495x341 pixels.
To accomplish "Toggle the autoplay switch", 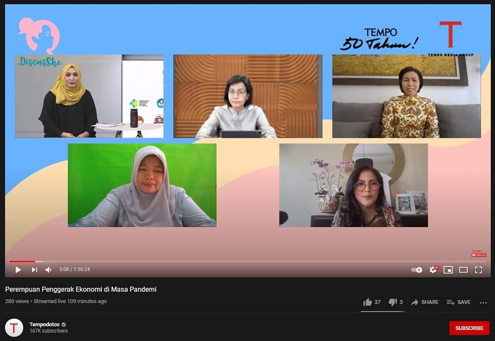I will coord(417,270).
